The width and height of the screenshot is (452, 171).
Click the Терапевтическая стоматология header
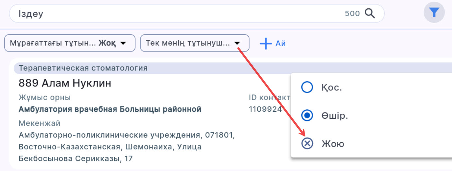click(x=83, y=68)
